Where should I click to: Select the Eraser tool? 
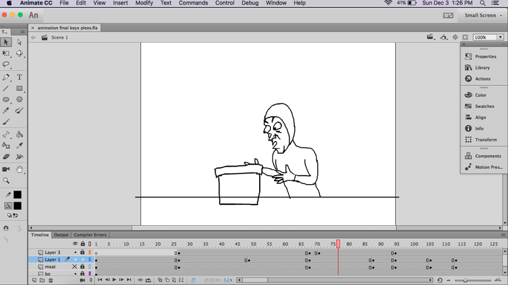click(x=6, y=157)
